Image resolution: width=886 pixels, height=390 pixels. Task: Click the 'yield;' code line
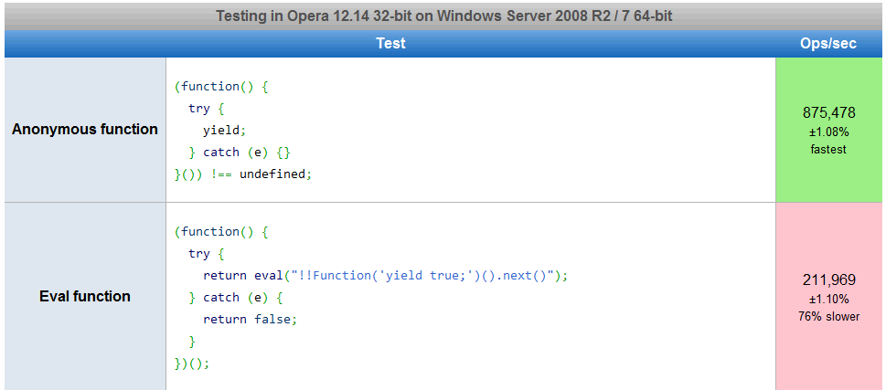225,131
